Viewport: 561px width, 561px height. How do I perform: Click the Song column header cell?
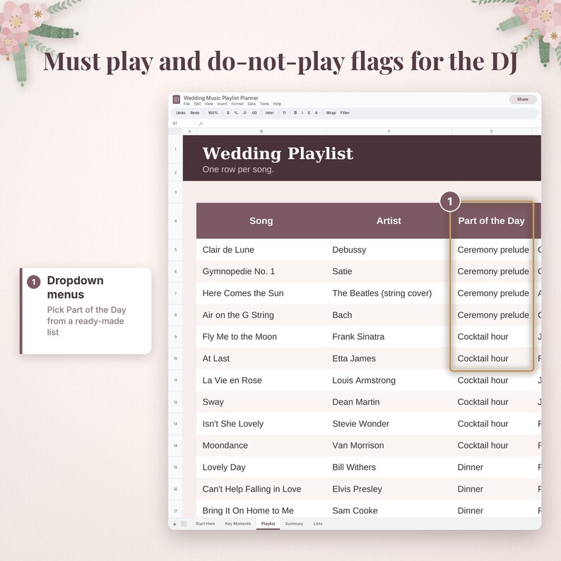(261, 220)
